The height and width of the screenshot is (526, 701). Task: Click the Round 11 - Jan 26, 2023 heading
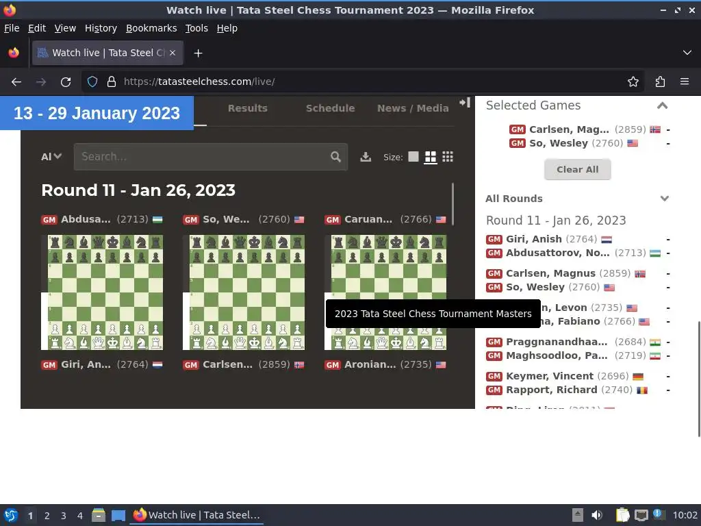point(138,190)
